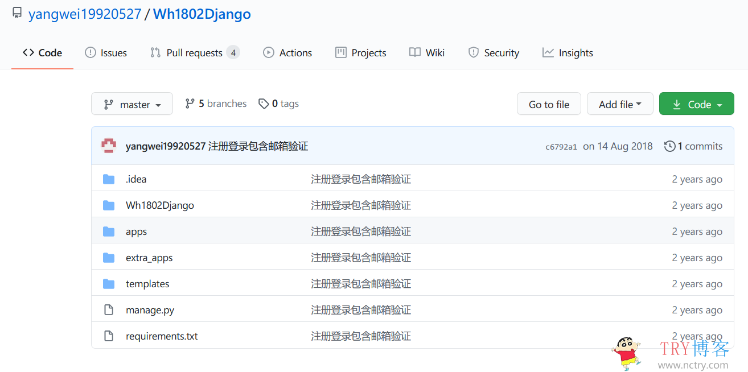This screenshot has width=748, height=372.
Task: Click "2 years ago" in the extra_apps row
Action: (697, 258)
